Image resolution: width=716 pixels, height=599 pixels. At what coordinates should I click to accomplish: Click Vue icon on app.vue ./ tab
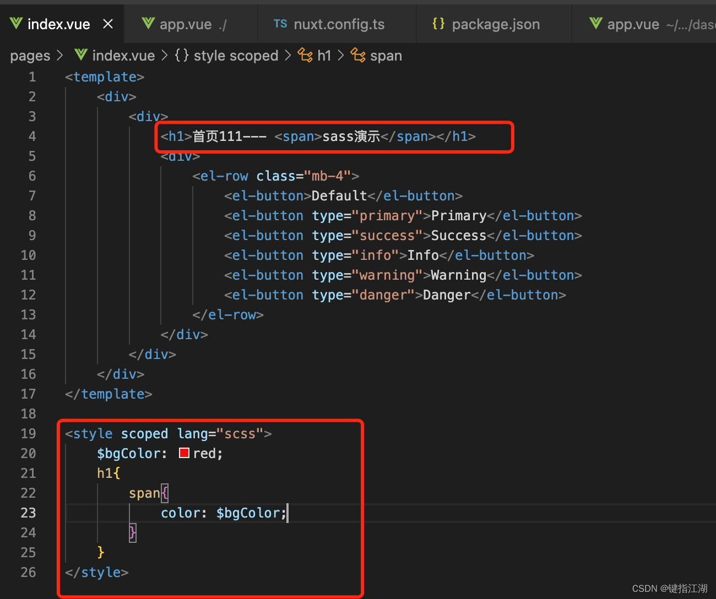(x=148, y=23)
